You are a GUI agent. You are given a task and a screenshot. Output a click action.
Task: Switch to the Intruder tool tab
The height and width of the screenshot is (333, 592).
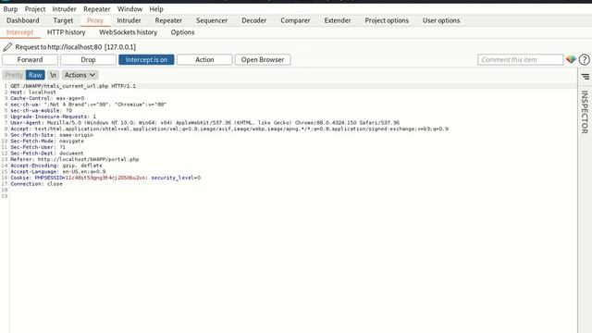(x=129, y=20)
